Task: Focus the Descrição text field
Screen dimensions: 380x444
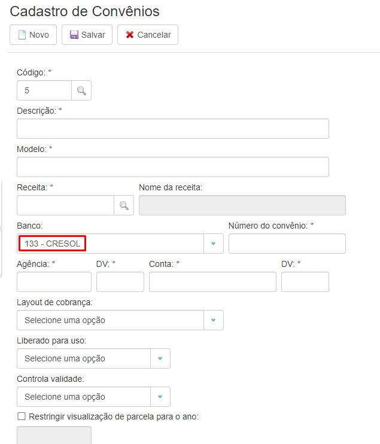Action: 172,129
